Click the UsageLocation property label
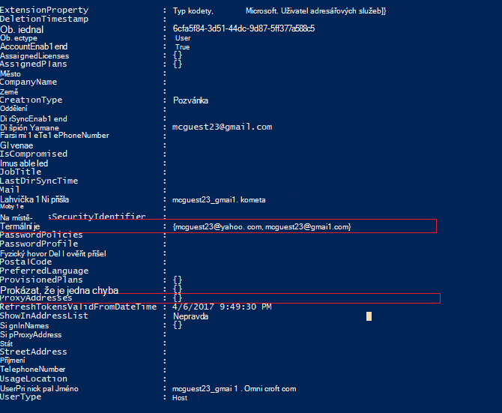The height and width of the screenshot is (413, 502). 34,379
